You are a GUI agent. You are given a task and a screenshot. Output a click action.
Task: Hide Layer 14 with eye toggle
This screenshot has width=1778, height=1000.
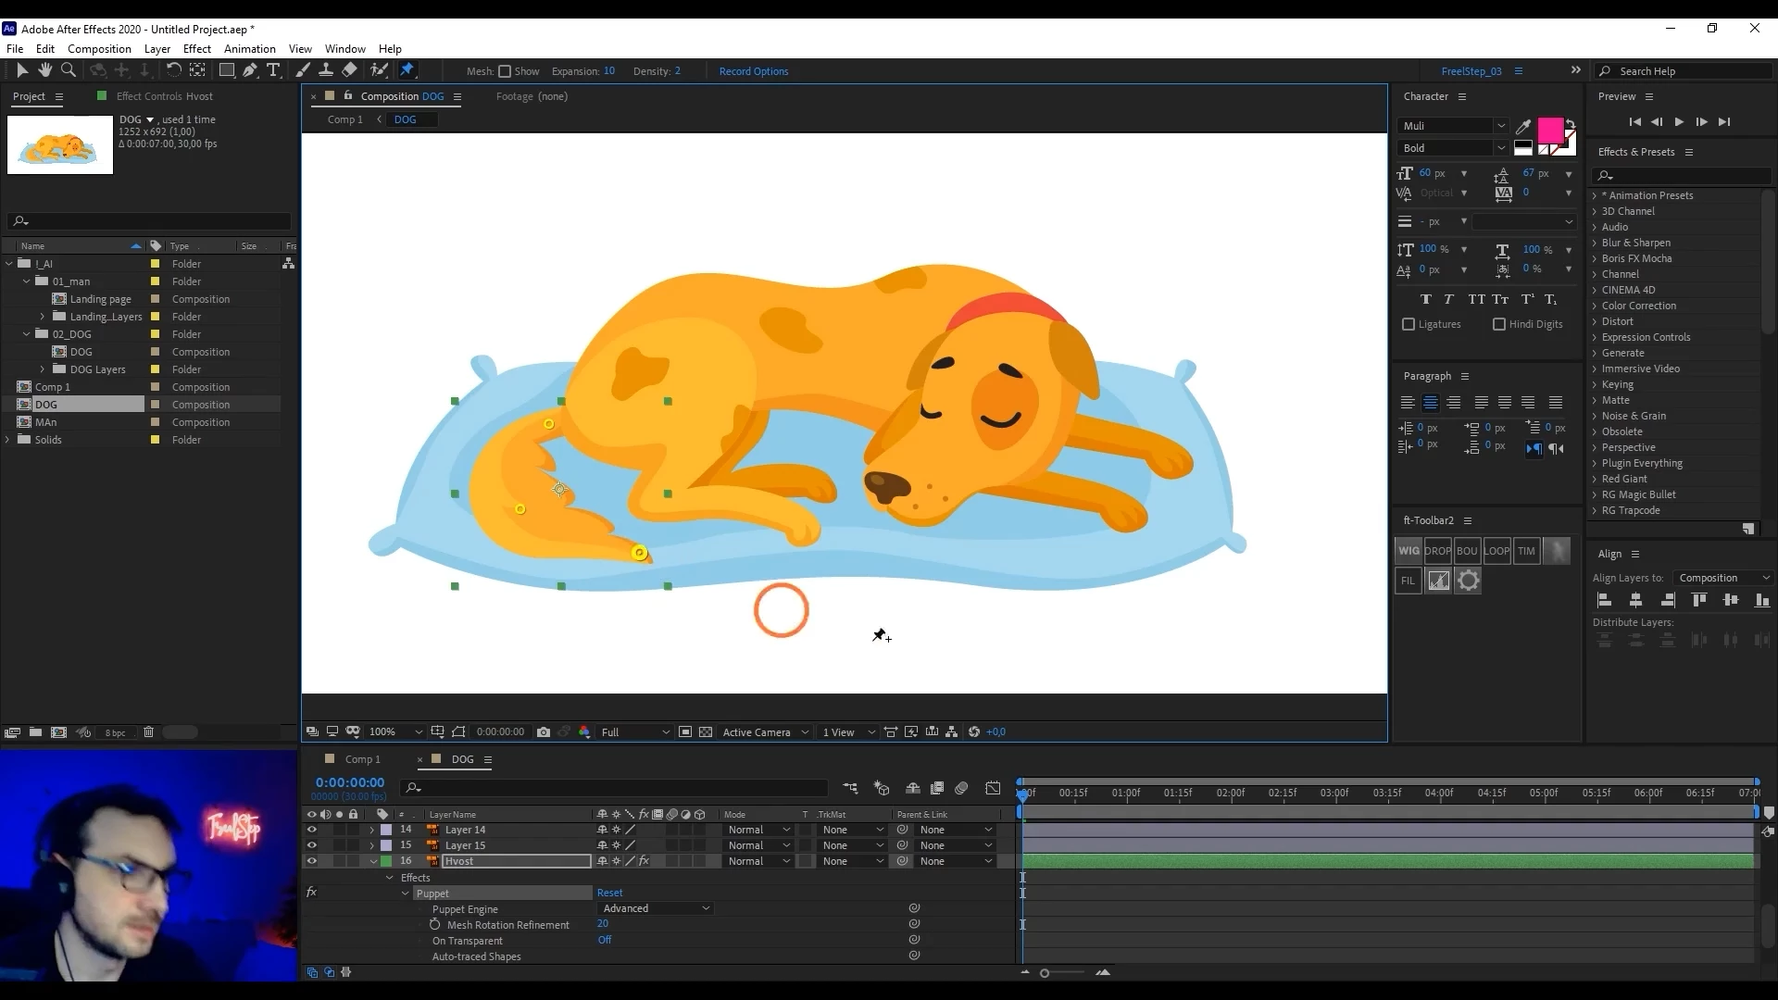tap(311, 831)
